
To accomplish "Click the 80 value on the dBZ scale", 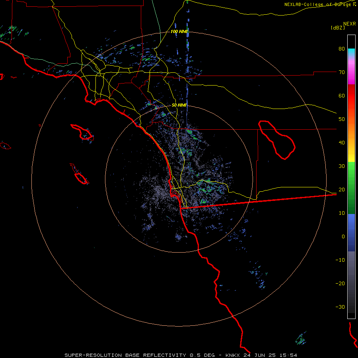I will click(x=342, y=49).
